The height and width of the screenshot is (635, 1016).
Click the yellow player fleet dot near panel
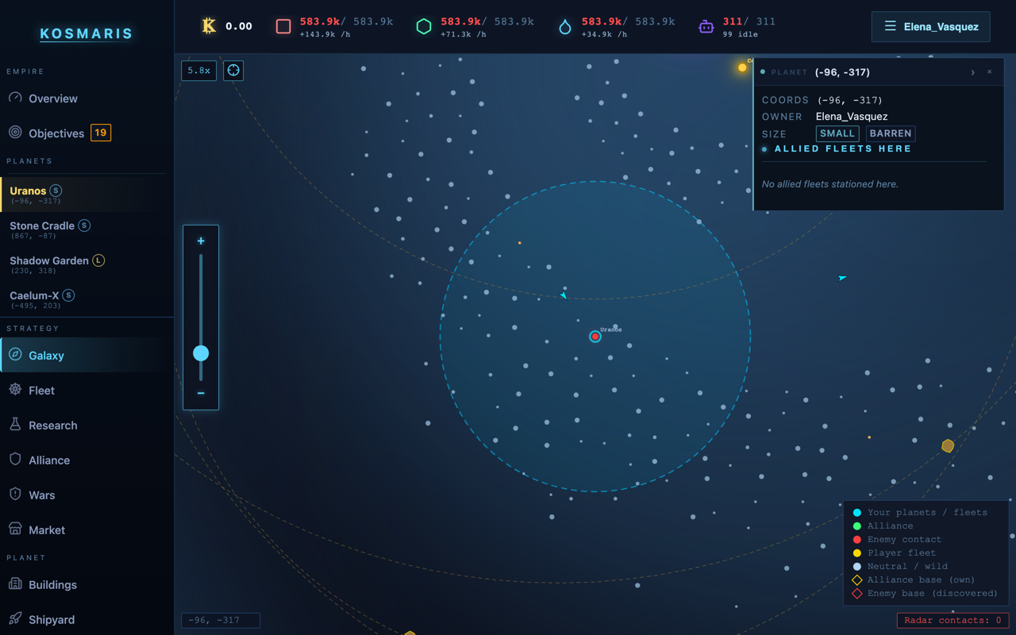pos(742,67)
